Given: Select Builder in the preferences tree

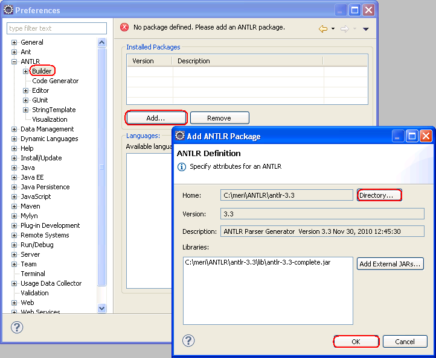Looking at the screenshot, I should tap(42, 71).
